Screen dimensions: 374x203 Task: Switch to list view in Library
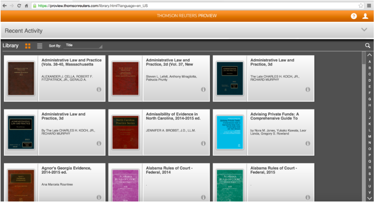coord(40,46)
